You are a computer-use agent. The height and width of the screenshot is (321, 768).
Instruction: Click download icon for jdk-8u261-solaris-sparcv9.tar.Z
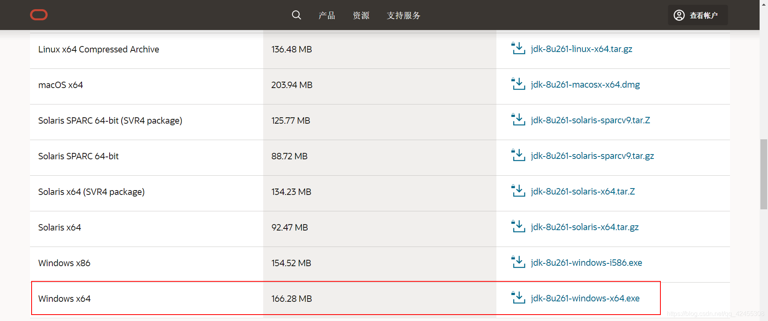[x=518, y=120]
